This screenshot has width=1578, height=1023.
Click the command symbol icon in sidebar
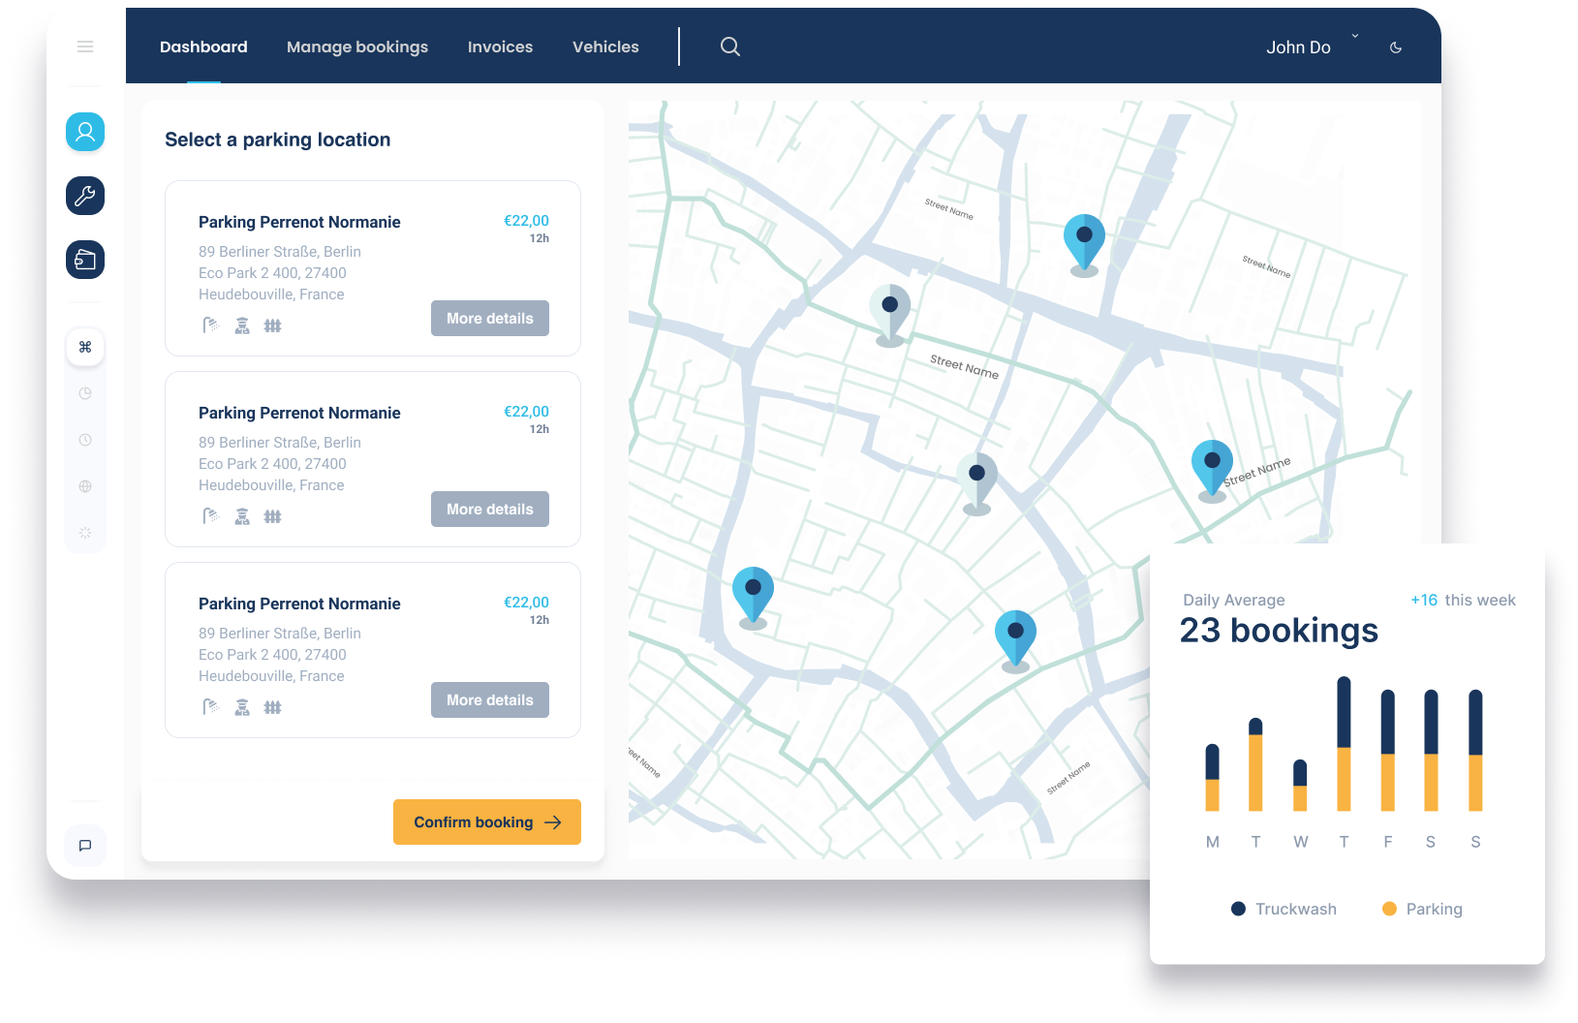tap(85, 347)
